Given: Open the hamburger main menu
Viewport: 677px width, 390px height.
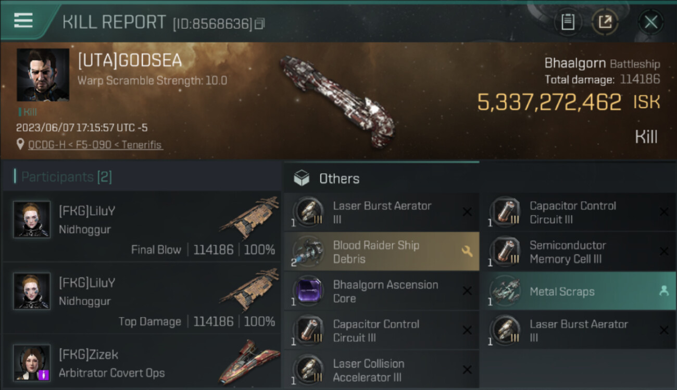Looking at the screenshot, I should tap(23, 21).
